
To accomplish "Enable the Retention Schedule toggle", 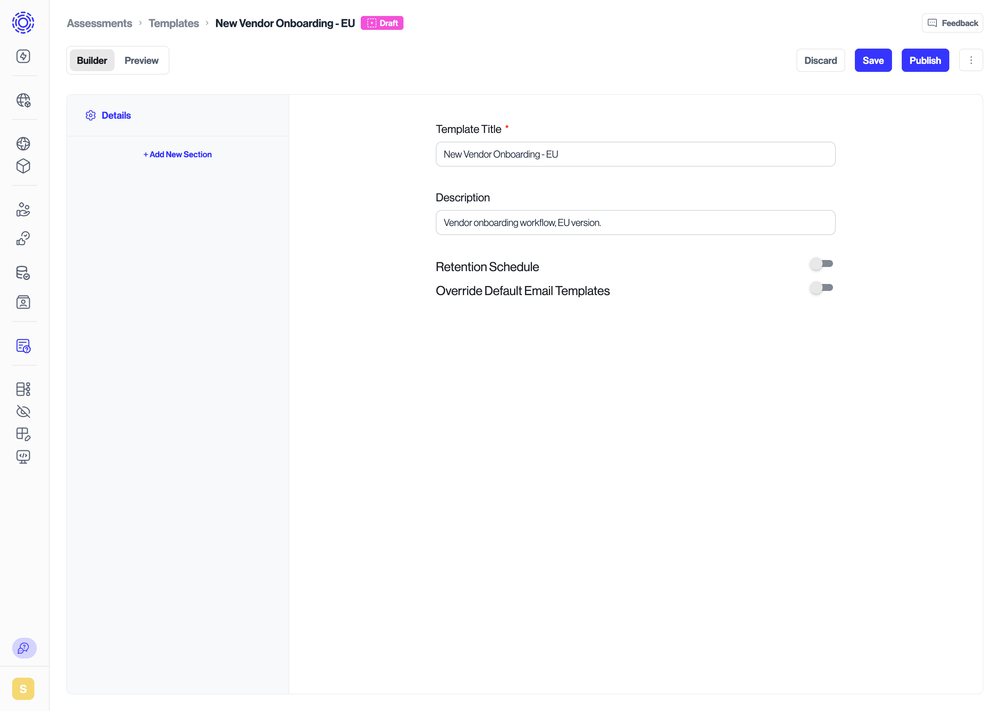I will pos(822,264).
